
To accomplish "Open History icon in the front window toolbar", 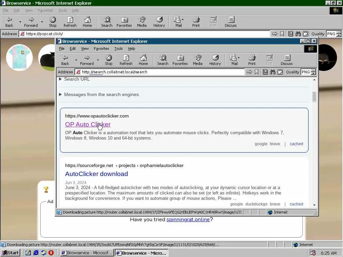I will pyautogui.click(x=215, y=60).
